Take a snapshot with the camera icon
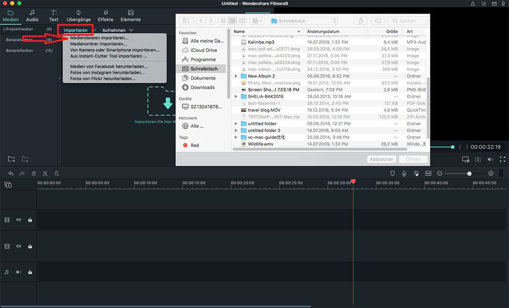 pyautogui.click(x=478, y=159)
